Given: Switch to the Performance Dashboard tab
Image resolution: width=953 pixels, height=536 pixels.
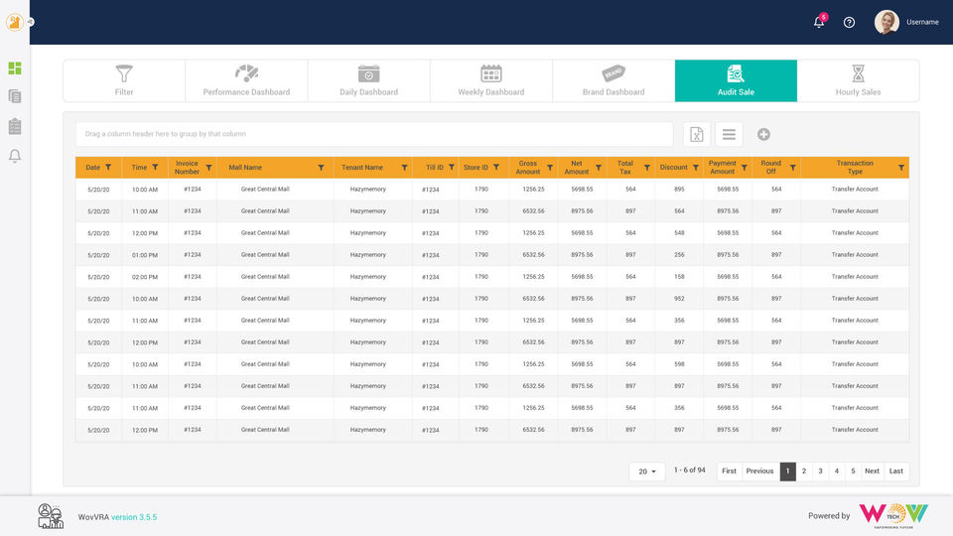Looking at the screenshot, I should click(x=246, y=80).
